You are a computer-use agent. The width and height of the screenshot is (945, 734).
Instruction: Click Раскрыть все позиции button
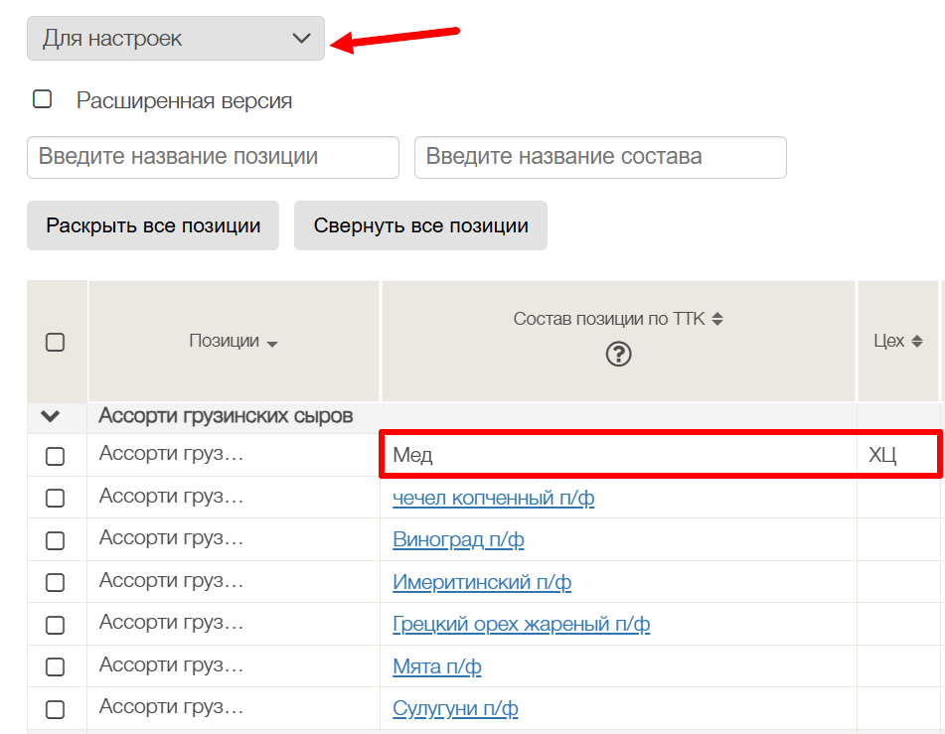[x=153, y=225]
